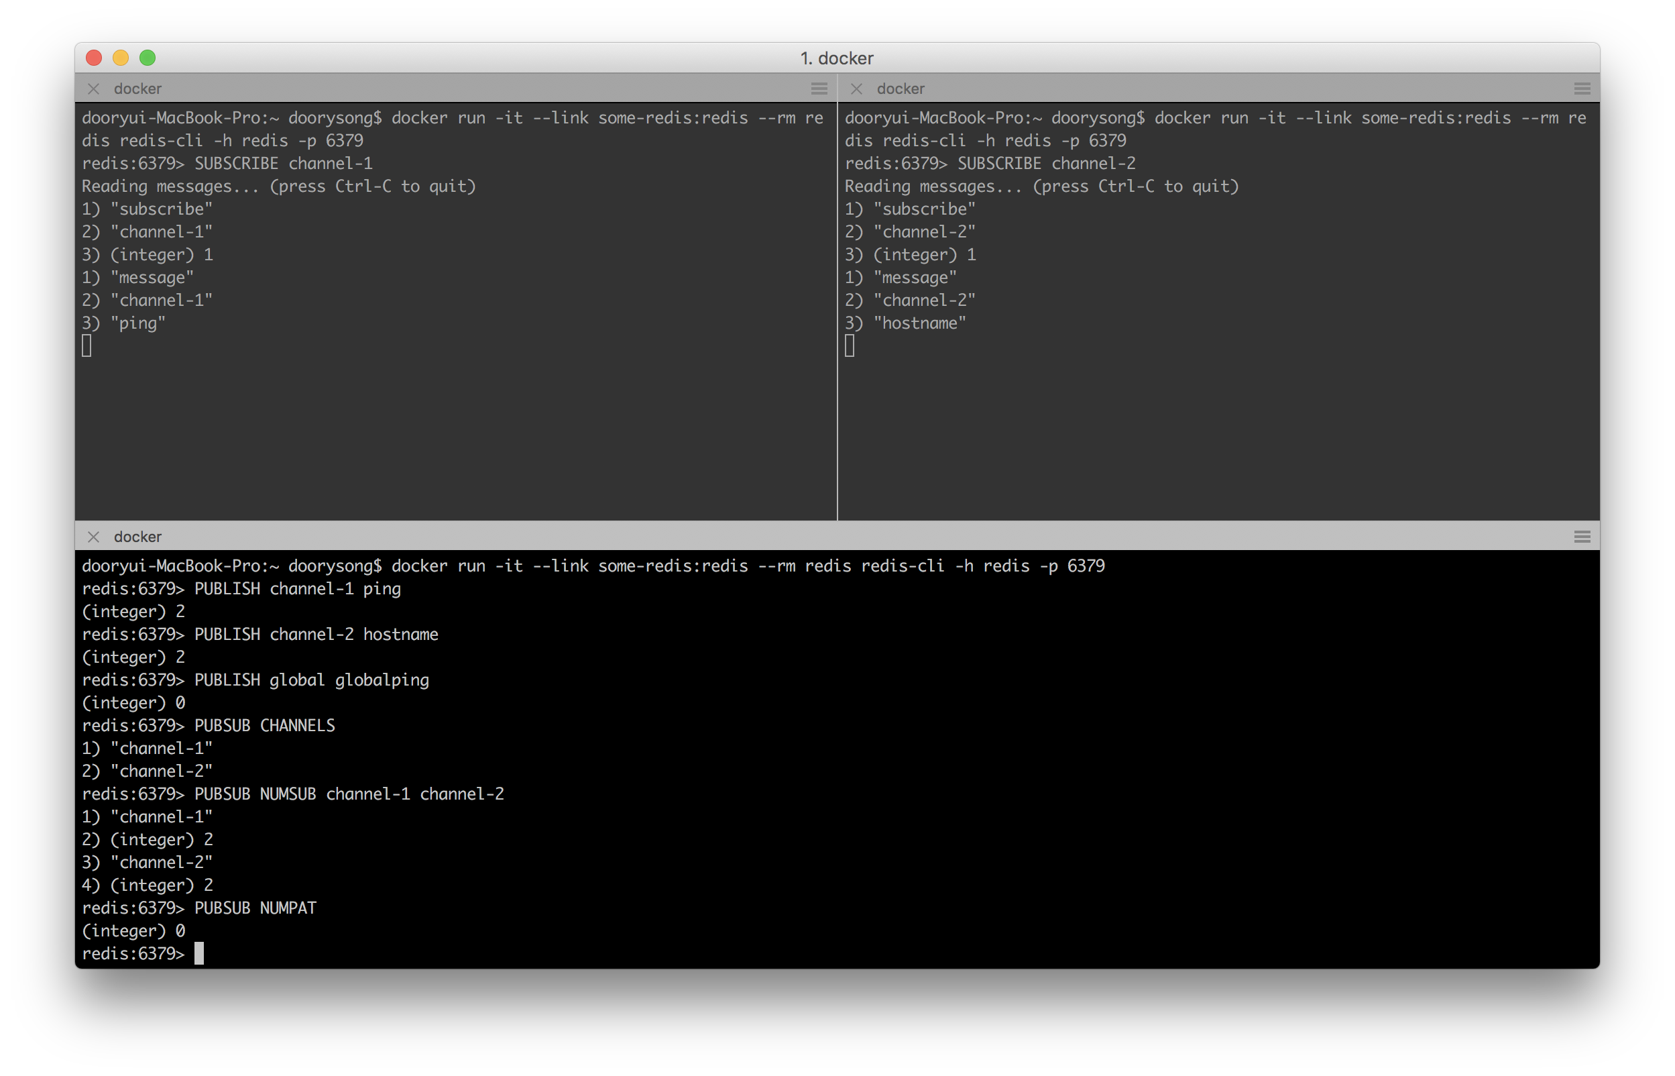Select the bottom pane's docker title bar
The width and height of the screenshot is (1675, 1076).
pos(137,537)
